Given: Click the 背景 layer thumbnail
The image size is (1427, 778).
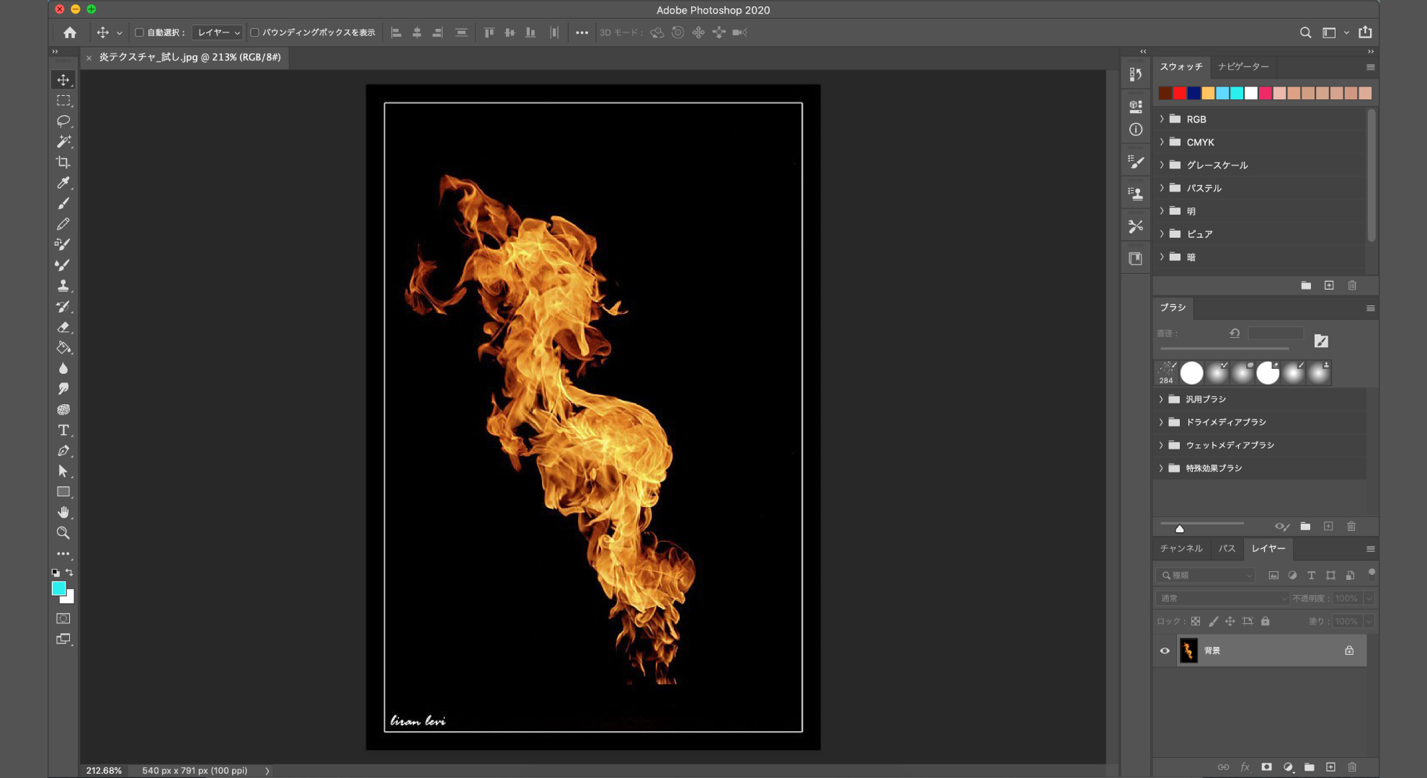Looking at the screenshot, I should tap(1188, 650).
